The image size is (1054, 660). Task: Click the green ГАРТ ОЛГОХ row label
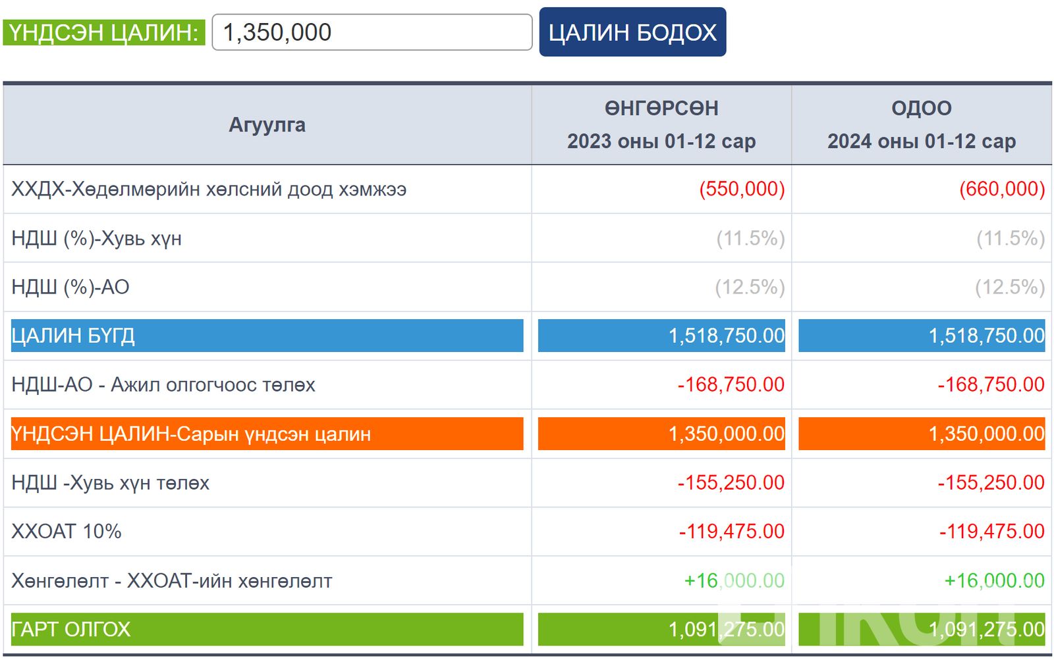267,629
